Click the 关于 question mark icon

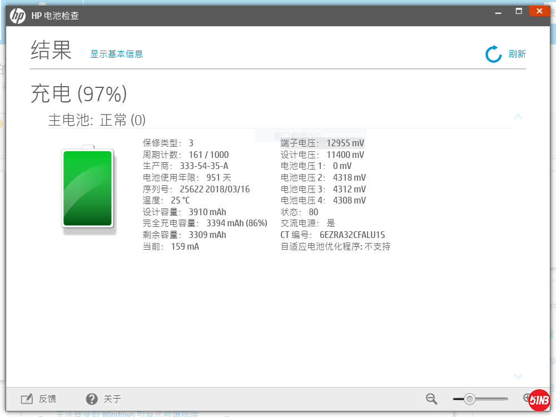[92, 399]
